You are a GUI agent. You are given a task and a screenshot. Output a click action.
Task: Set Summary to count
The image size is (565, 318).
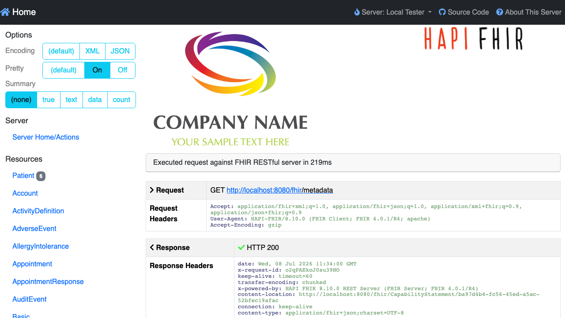pos(121,100)
